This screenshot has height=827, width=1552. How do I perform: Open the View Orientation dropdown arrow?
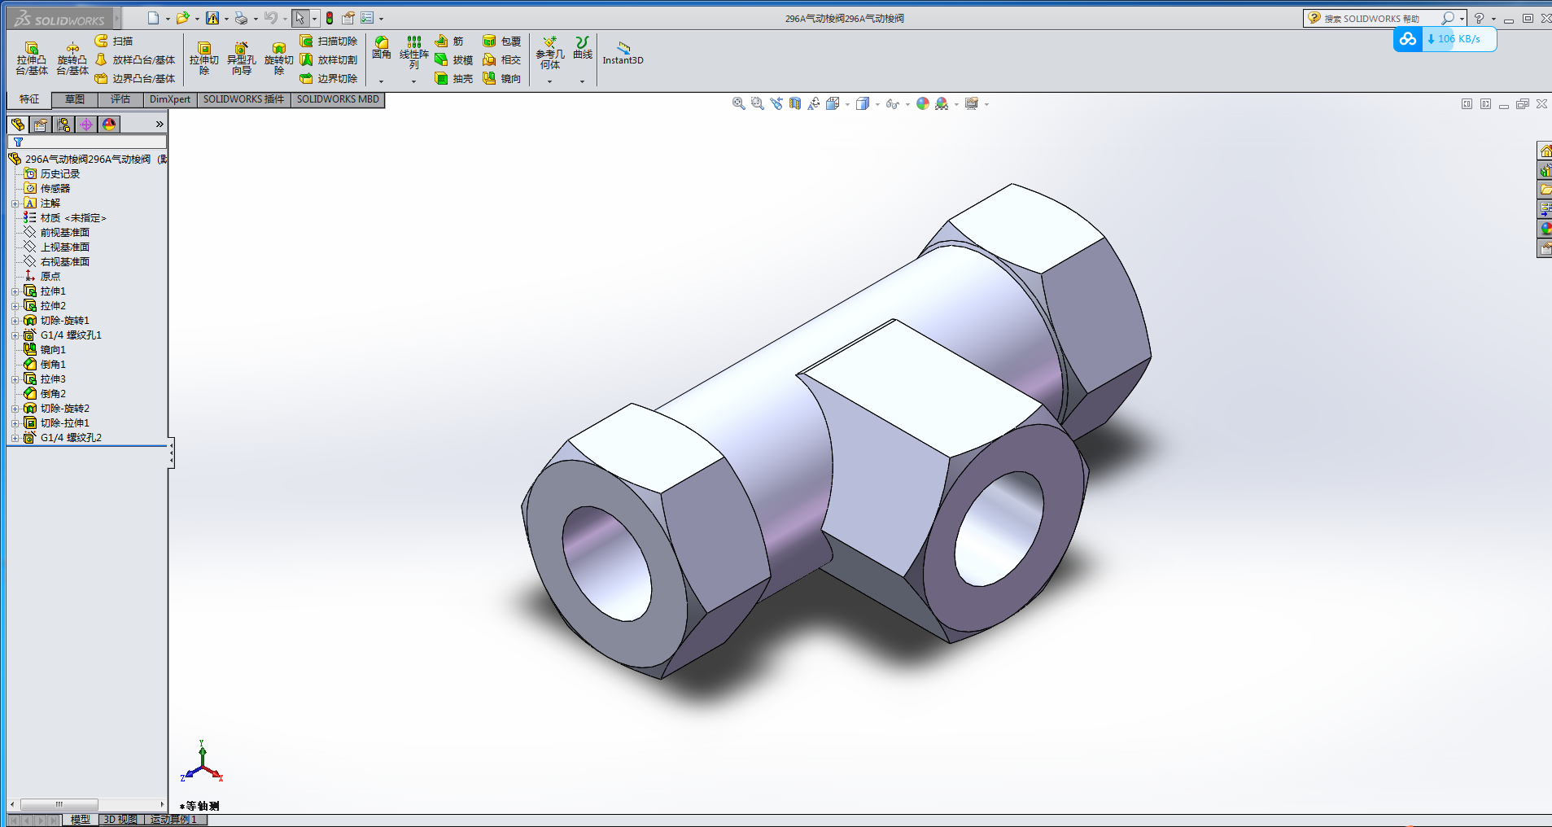pos(847,104)
